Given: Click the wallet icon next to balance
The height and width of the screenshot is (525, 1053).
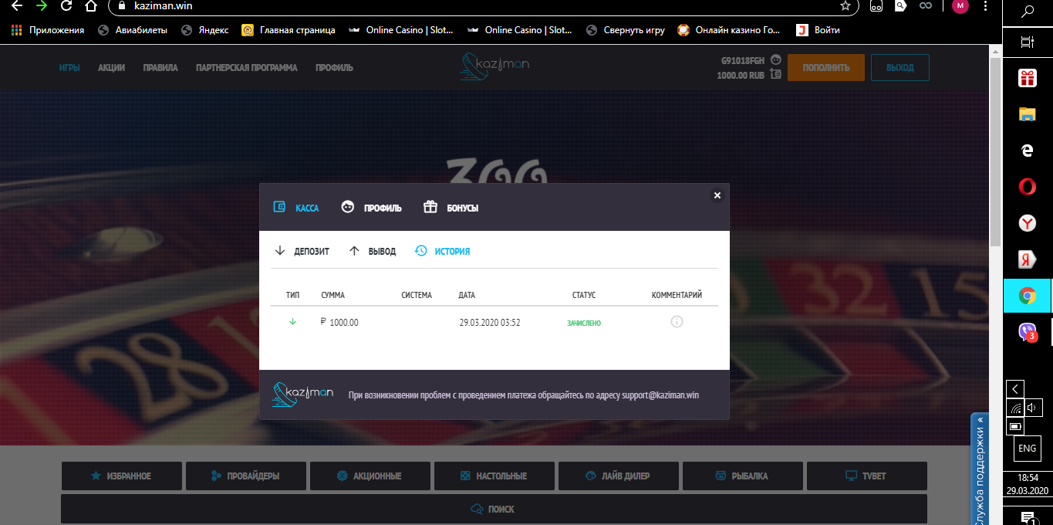Looking at the screenshot, I should 776,75.
